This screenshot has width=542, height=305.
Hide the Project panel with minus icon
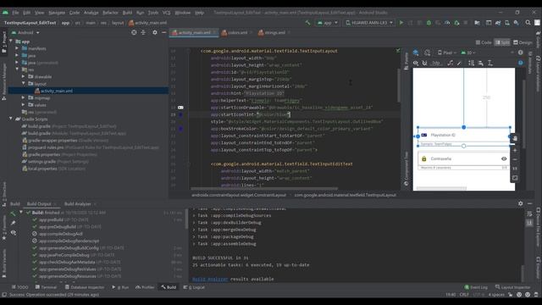coord(163,32)
